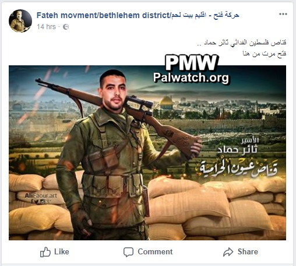This screenshot has height=266, width=296.
Task: Click first Arabic line of post text
Action: pos(242,43)
